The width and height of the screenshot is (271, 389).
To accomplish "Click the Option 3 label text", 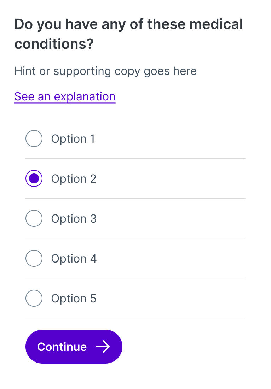I will pyautogui.click(x=74, y=218).
